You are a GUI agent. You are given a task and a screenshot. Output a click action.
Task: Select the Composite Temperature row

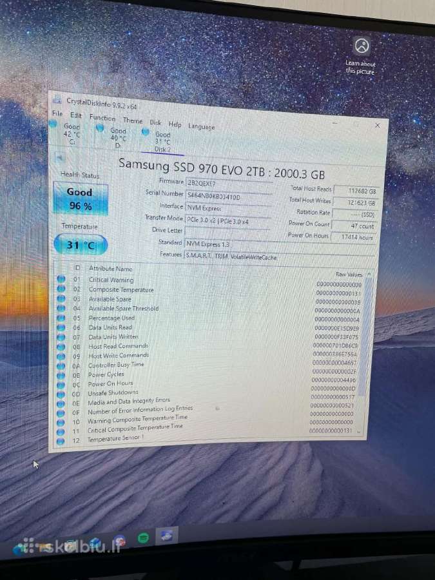pyautogui.click(x=209, y=291)
